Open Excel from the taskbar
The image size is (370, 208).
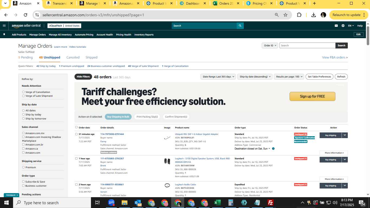(217, 203)
